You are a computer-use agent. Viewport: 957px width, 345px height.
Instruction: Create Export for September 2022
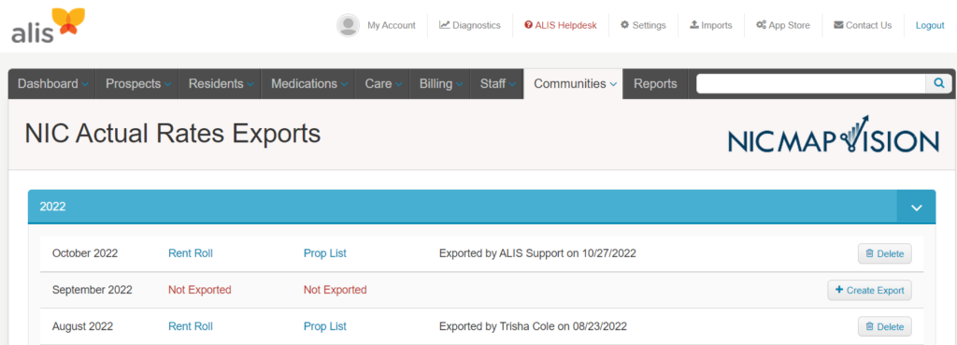coord(870,290)
